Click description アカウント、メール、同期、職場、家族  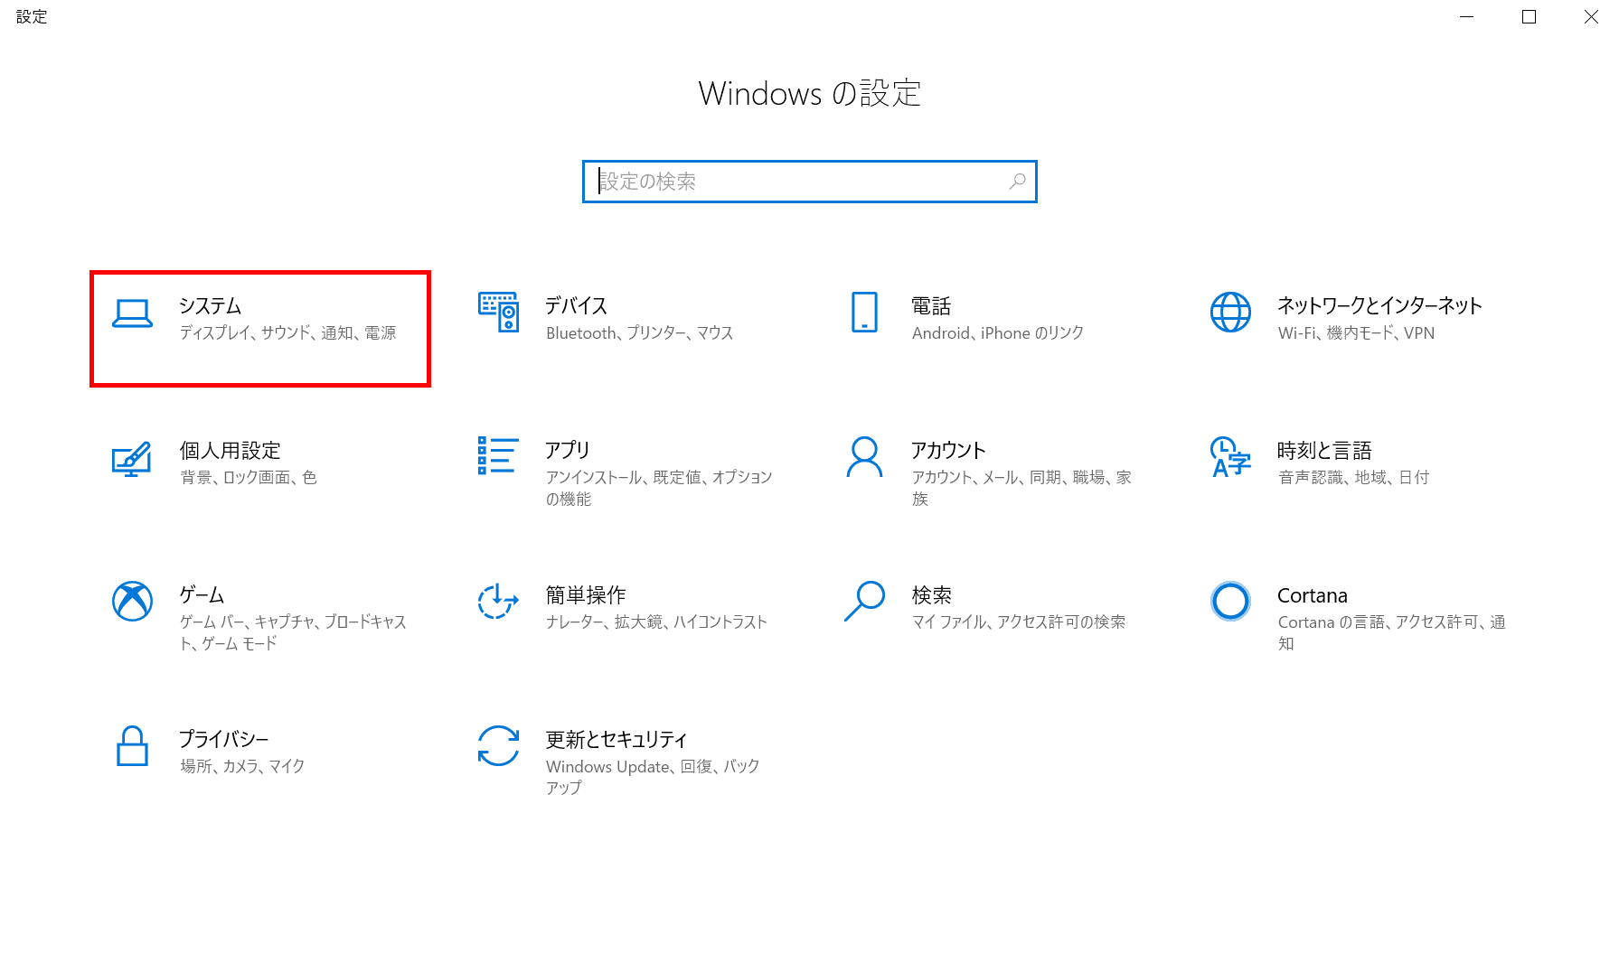click(1021, 488)
